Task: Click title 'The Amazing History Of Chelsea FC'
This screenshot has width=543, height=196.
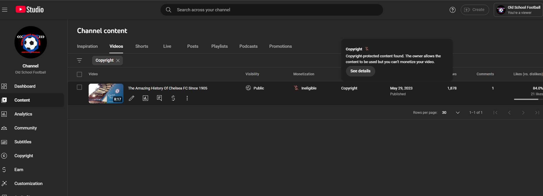Action: [x=167, y=88]
